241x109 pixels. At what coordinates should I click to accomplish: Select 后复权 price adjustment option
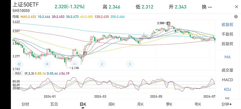(227, 44)
